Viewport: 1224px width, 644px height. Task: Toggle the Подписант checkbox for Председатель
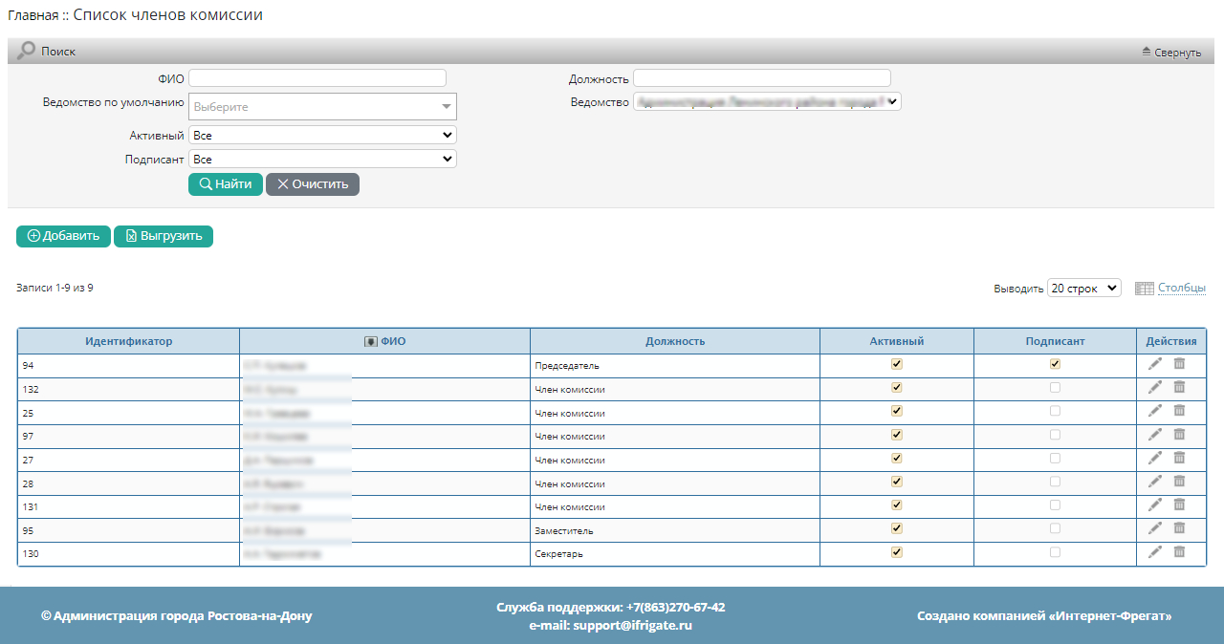pos(1055,364)
